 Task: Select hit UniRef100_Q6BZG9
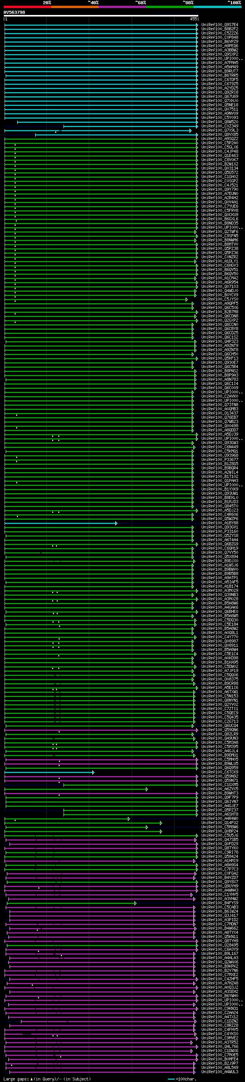coord(220,544)
